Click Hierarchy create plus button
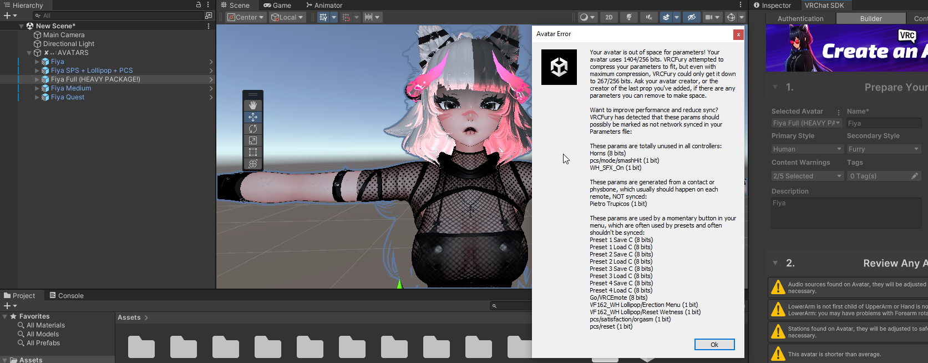This screenshot has width=928, height=363. coord(10,16)
